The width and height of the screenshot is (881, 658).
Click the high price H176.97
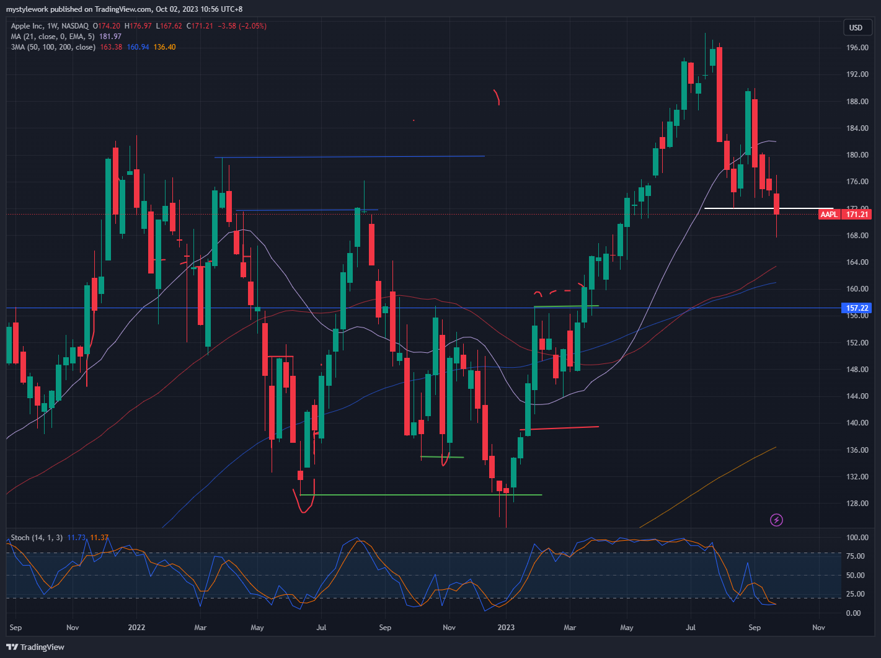point(138,26)
